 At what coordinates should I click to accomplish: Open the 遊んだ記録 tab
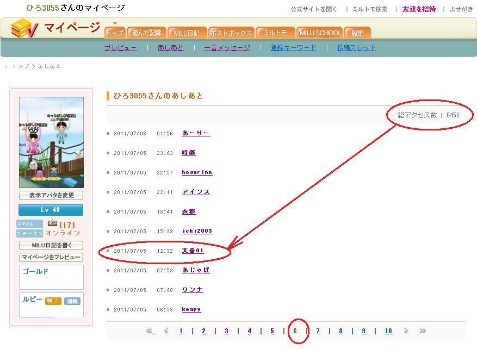(x=146, y=33)
